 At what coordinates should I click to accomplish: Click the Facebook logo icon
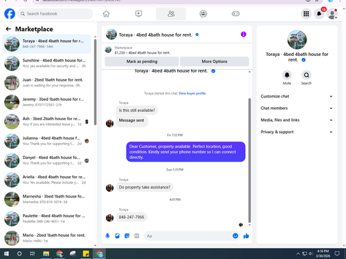pos(10,14)
